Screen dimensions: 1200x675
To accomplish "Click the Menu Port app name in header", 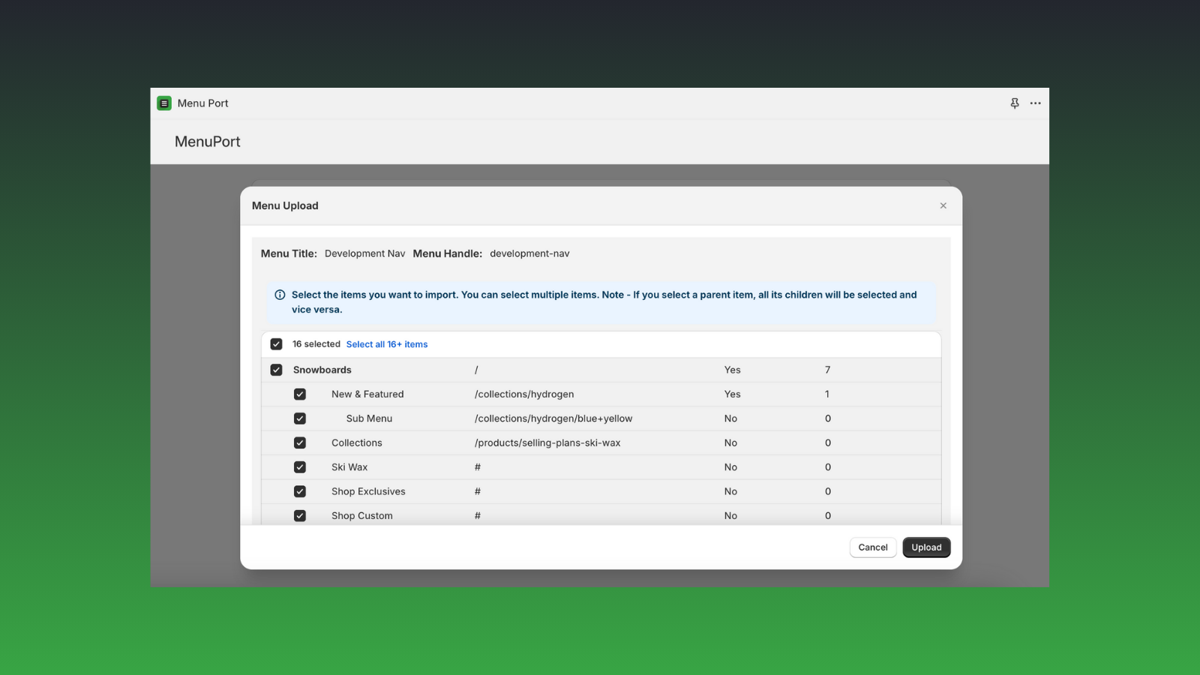I will (202, 103).
